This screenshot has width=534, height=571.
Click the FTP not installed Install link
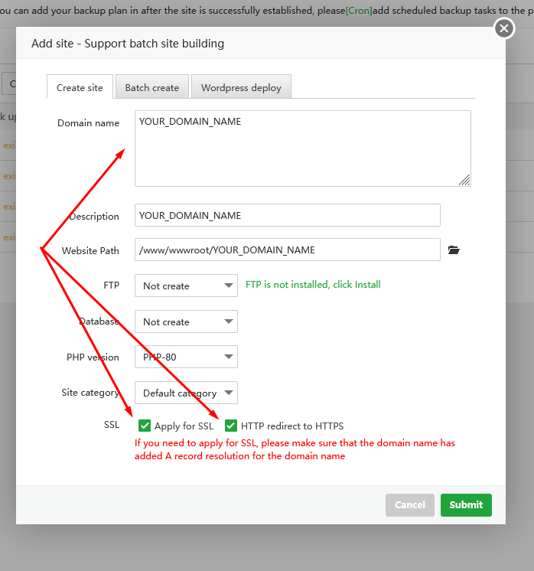[313, 285]
